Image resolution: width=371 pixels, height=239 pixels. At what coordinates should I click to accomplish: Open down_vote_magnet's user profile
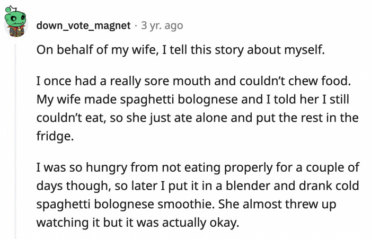coord(84,25)
